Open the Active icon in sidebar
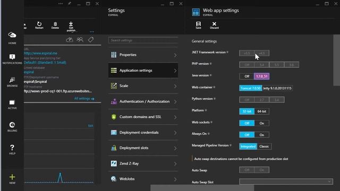This screenshot has width=340, height=191. point(12,102)
